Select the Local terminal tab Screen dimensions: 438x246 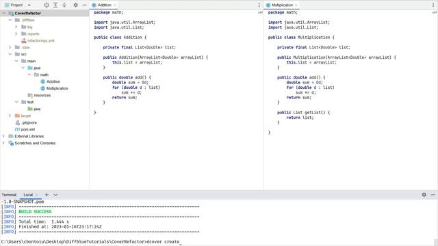pyautogui.click(x=28, y=195)
